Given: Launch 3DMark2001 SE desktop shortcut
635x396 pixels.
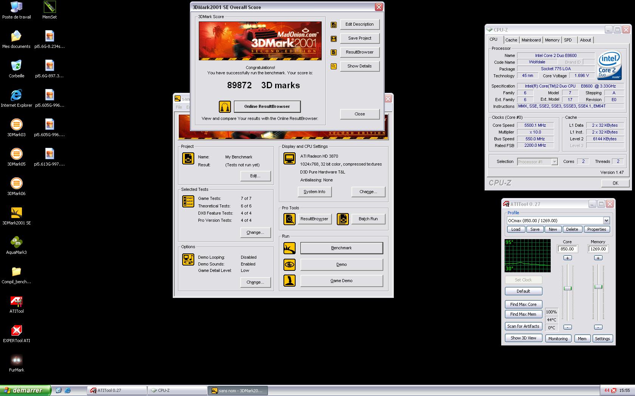Looking at the screenshot, I should point(16,216).
